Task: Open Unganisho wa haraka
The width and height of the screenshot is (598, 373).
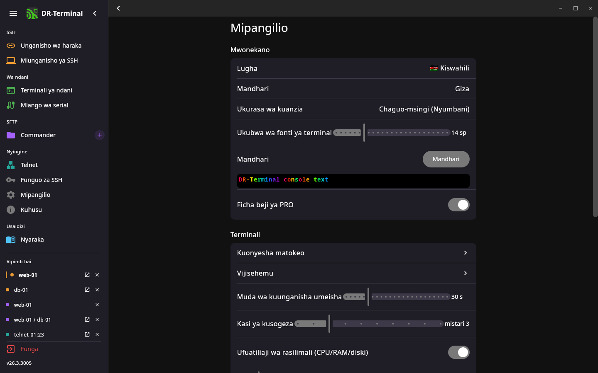Action: 51,46
